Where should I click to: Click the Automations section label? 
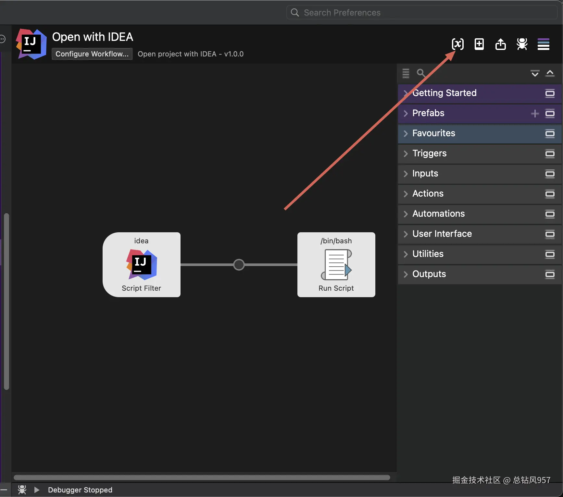click(438, 214)
